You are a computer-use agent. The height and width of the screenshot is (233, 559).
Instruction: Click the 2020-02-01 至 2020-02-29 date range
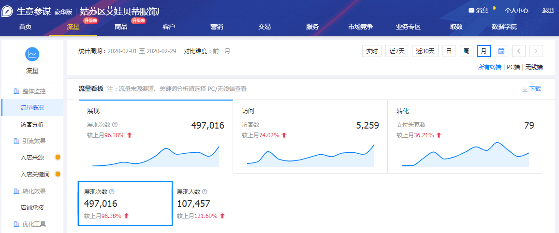[x=142, y=51]
